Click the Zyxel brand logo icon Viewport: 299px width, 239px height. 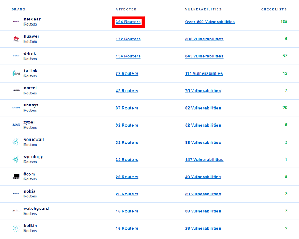pyautogui.click(x=16, y=125)
